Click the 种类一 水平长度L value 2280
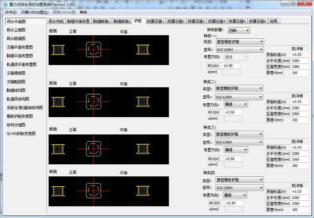 pyautogui.click(x=300, y=61)
